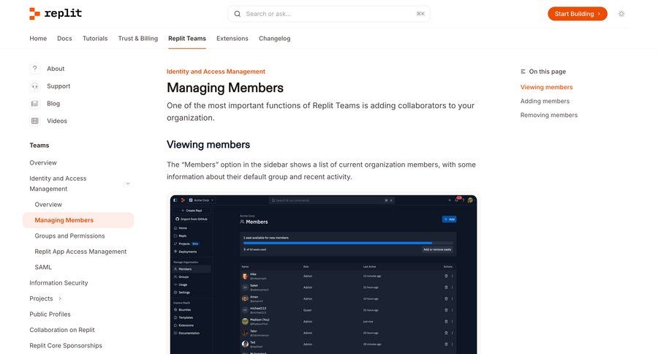Click Add or remove seats in screenshot
The height and width of the screenshot is (354, 658).
(x=437, y=249)
